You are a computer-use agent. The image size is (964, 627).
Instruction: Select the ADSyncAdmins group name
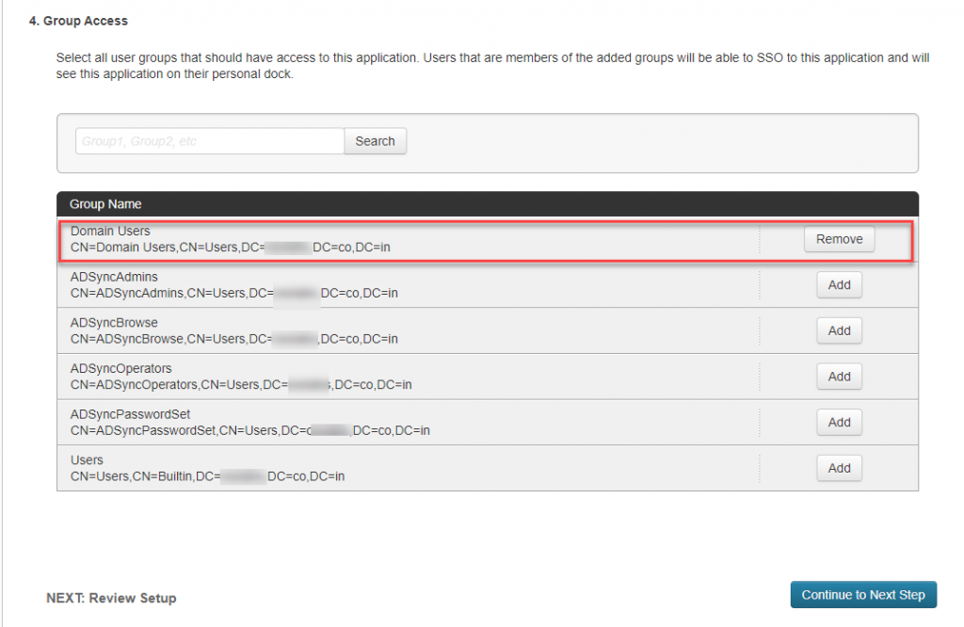114,277
